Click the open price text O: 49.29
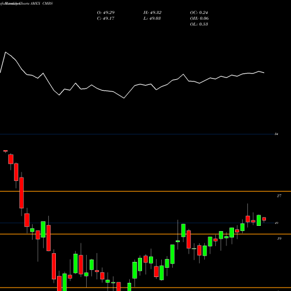This screenshot has width=291, height=291. pyautogui.click(x=106, y=13)
